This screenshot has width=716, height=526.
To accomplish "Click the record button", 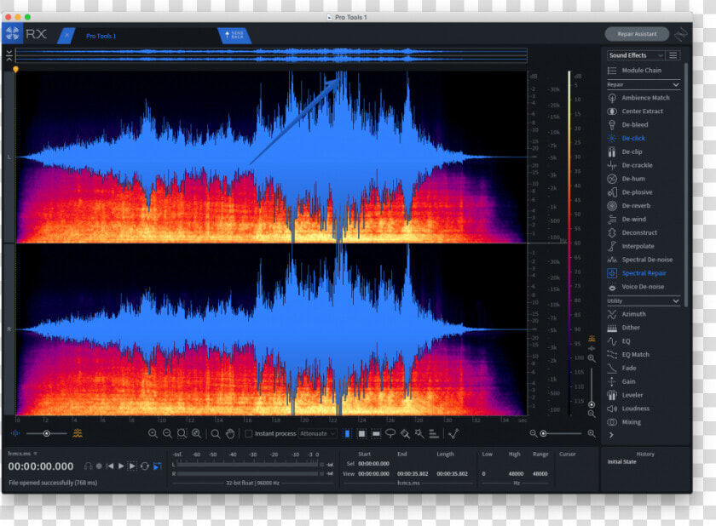I will point(99,466).
